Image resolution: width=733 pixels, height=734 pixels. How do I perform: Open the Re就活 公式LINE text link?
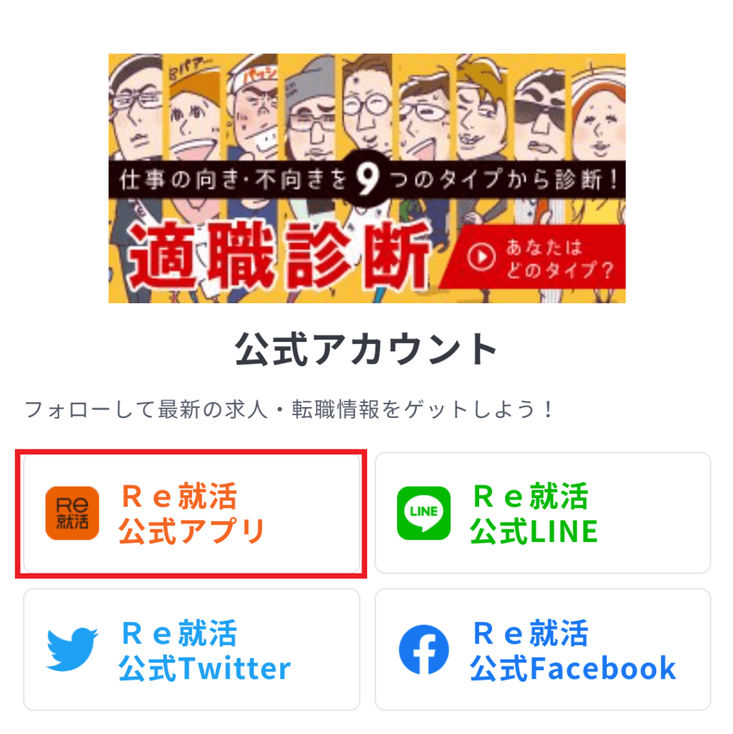[x=534, y=513]
